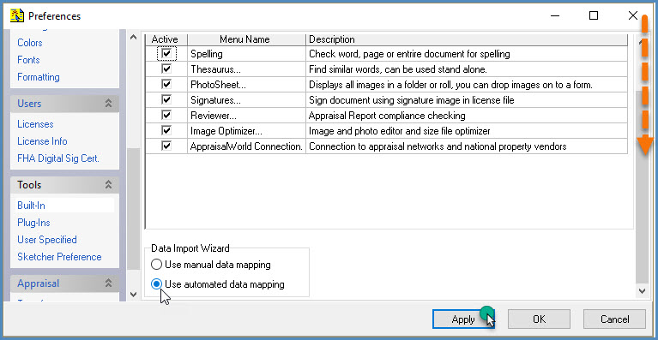Image resolution: width=658 pixels, height=340 pixels.
Task: Select User Specified under Tools
Action: 47,240
